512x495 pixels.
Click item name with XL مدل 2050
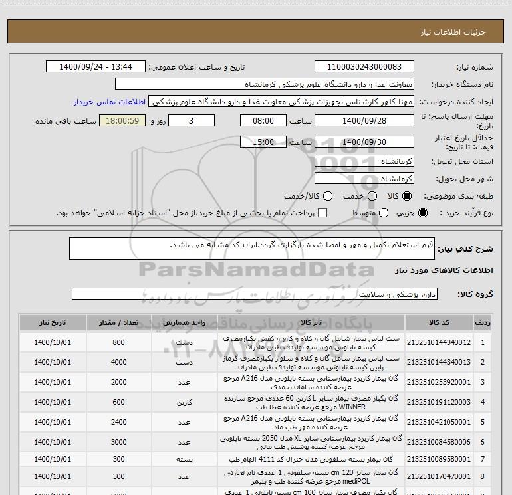(311, 442)
